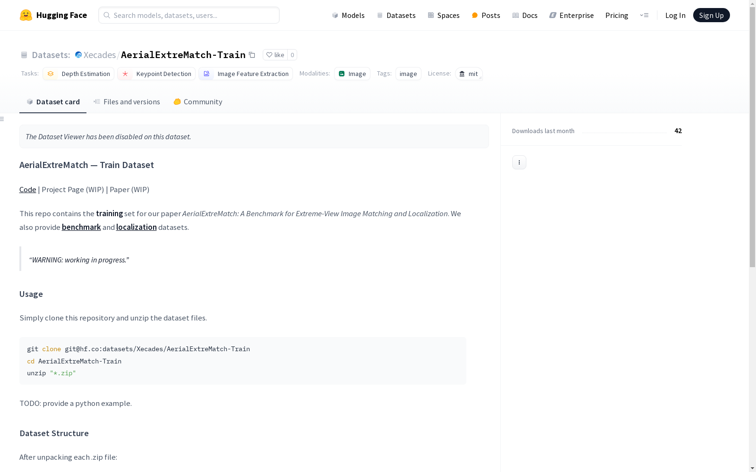Copy the dataset name to clipboard

click(252, 55)
